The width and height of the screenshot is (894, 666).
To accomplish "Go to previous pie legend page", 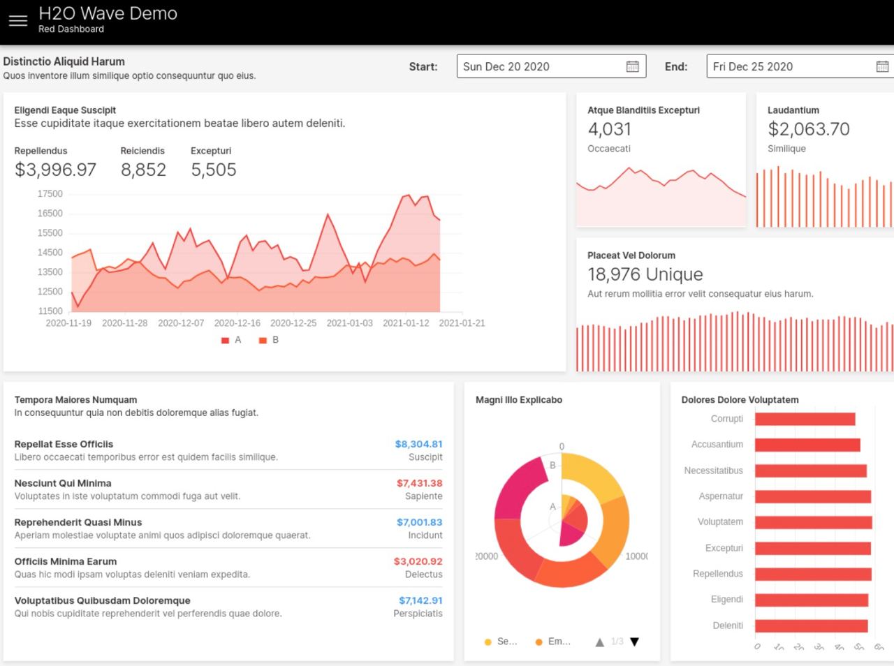I will 599,642.
